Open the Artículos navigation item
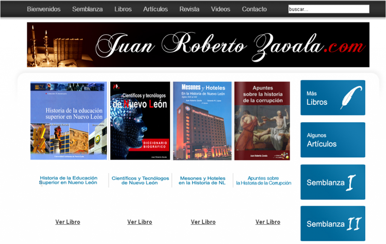Image resolution: width=386 pixels, height=244 pixels. coord(155,9)
